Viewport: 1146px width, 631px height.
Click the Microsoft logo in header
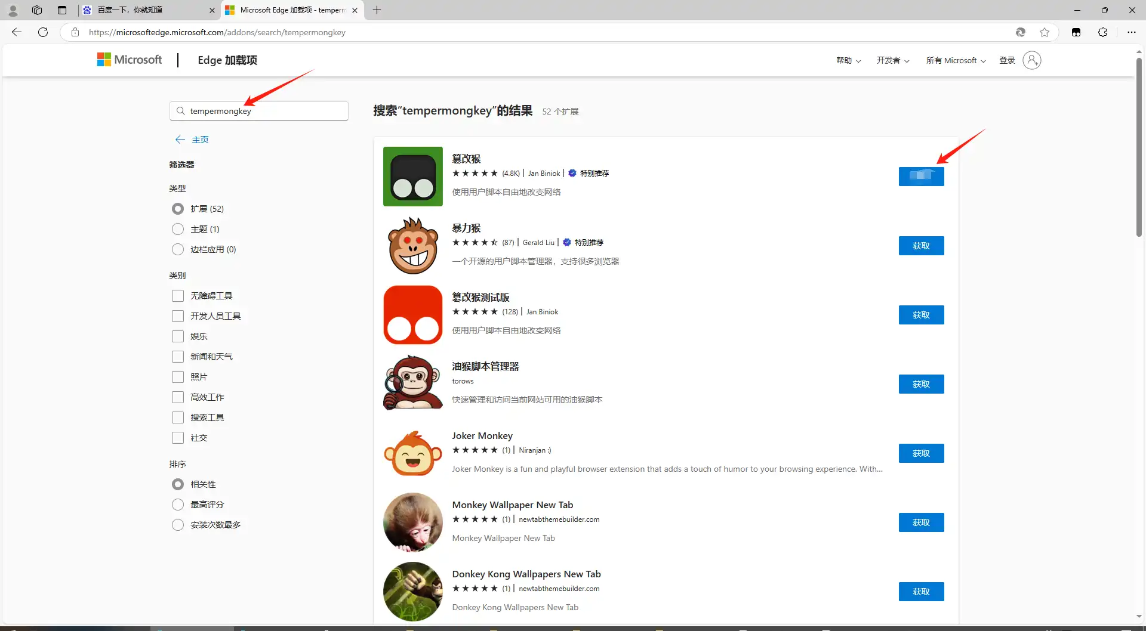(130, 60)
